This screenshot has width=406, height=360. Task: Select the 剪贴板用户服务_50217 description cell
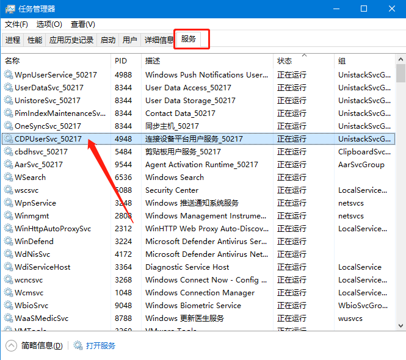[x=183, y=152]
